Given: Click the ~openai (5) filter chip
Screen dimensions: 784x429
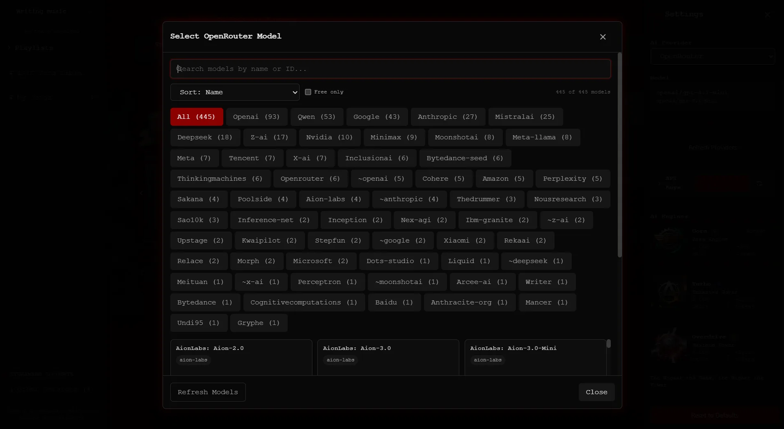Looking at the screenshot, I should tap(382, 179).
